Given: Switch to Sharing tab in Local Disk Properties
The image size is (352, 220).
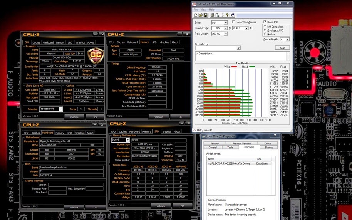Looking at the screenshot, I should pyautogui.click(x=268, y=148).
